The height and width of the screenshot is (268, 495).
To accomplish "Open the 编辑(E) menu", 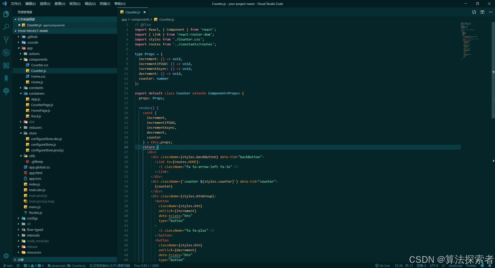I will (30, 4).
